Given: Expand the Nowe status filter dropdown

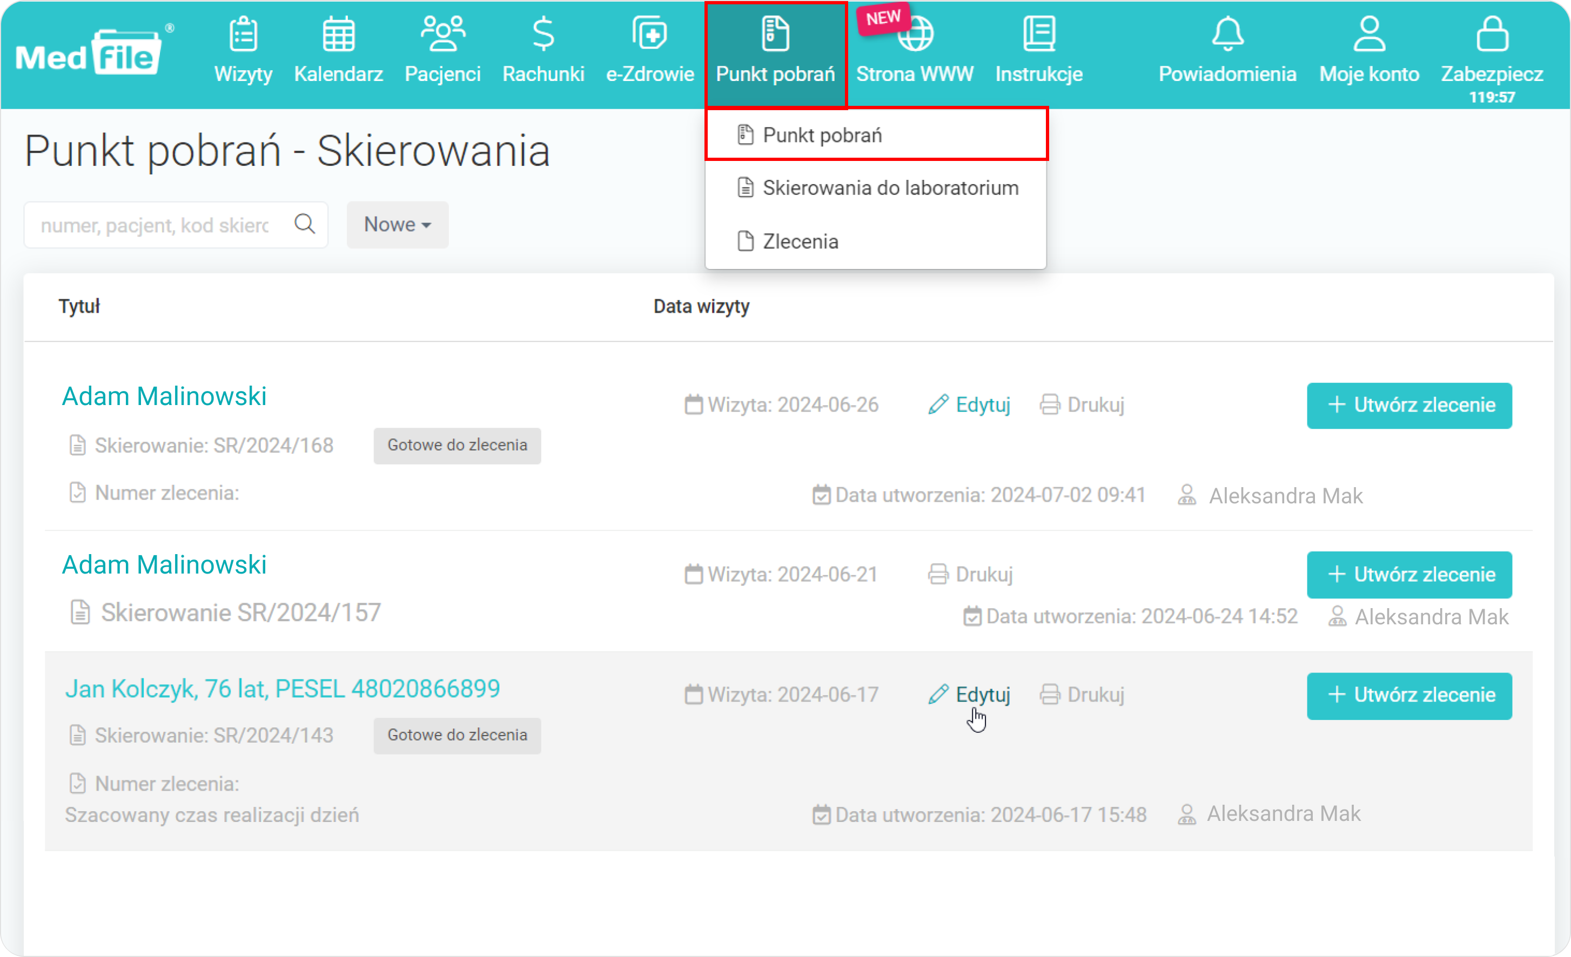Looking at the screenshot, I should coord(397,225).
